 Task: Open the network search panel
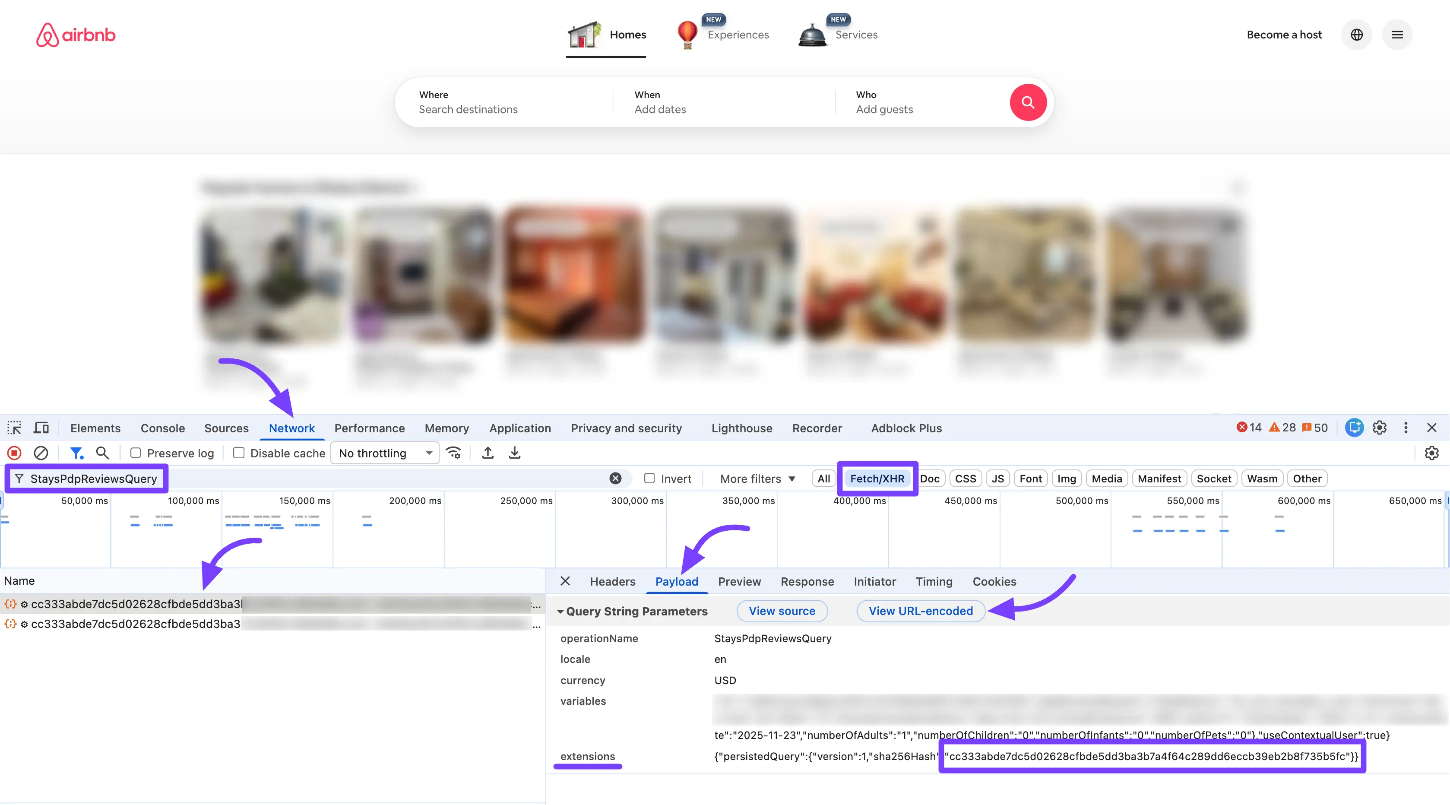102,453
